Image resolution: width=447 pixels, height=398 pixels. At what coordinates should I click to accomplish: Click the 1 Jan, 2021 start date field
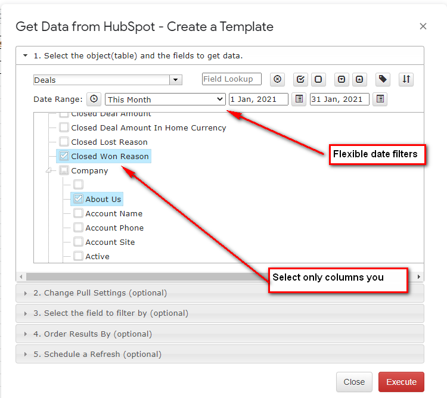[x=259, y=99]
